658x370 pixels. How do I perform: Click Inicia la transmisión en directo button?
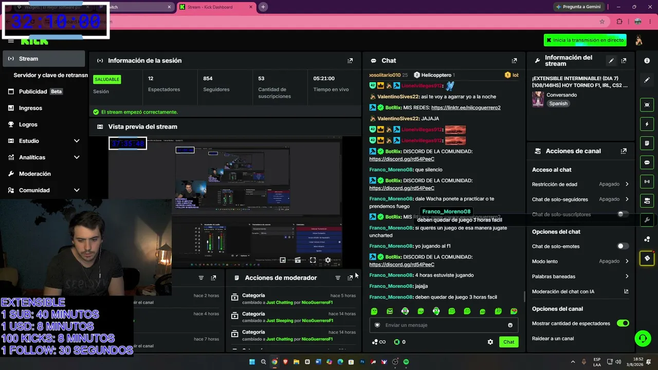[x=586, y=40]
